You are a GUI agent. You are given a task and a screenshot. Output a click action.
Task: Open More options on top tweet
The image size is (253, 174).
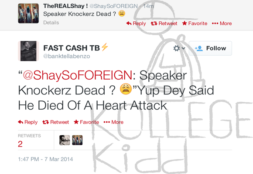222,23
